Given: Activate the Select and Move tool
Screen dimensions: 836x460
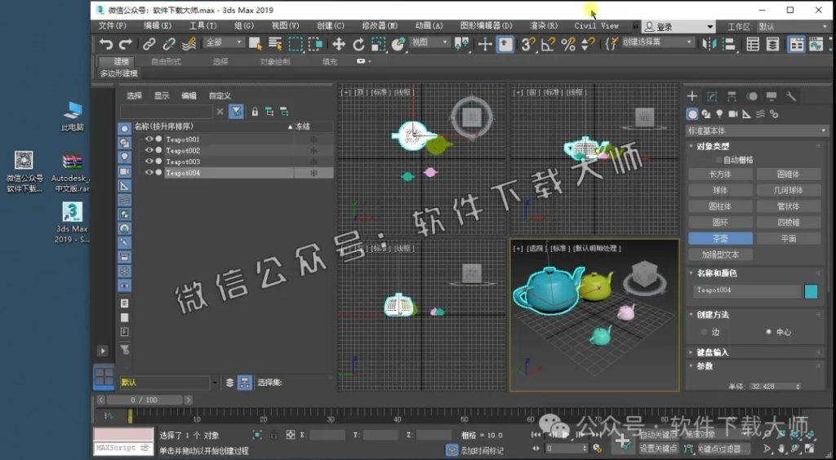Looking at the screenshot, I should (x=339, y=44).
